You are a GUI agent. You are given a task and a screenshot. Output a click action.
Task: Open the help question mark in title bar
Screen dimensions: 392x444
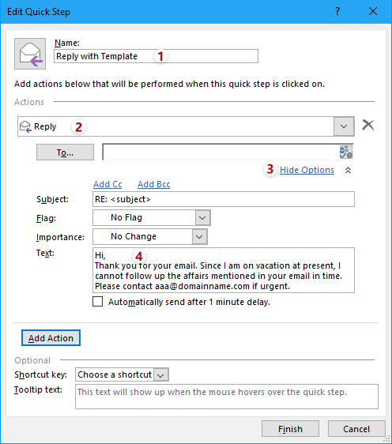click(337, 11)
